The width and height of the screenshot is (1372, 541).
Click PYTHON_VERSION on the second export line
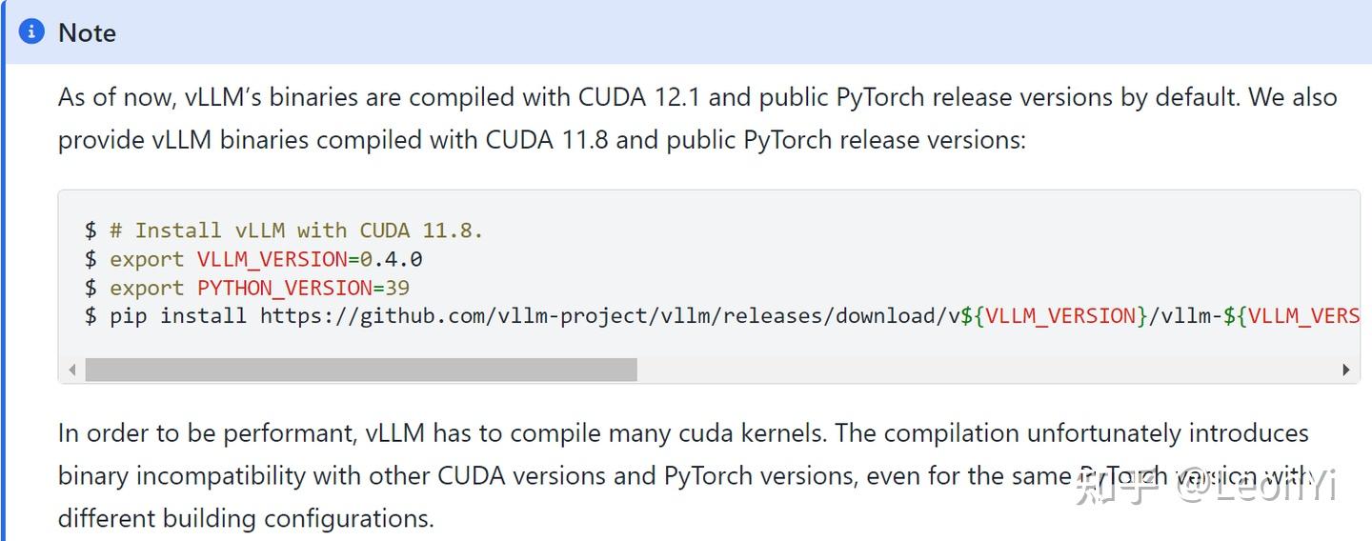tap(284, 288)
